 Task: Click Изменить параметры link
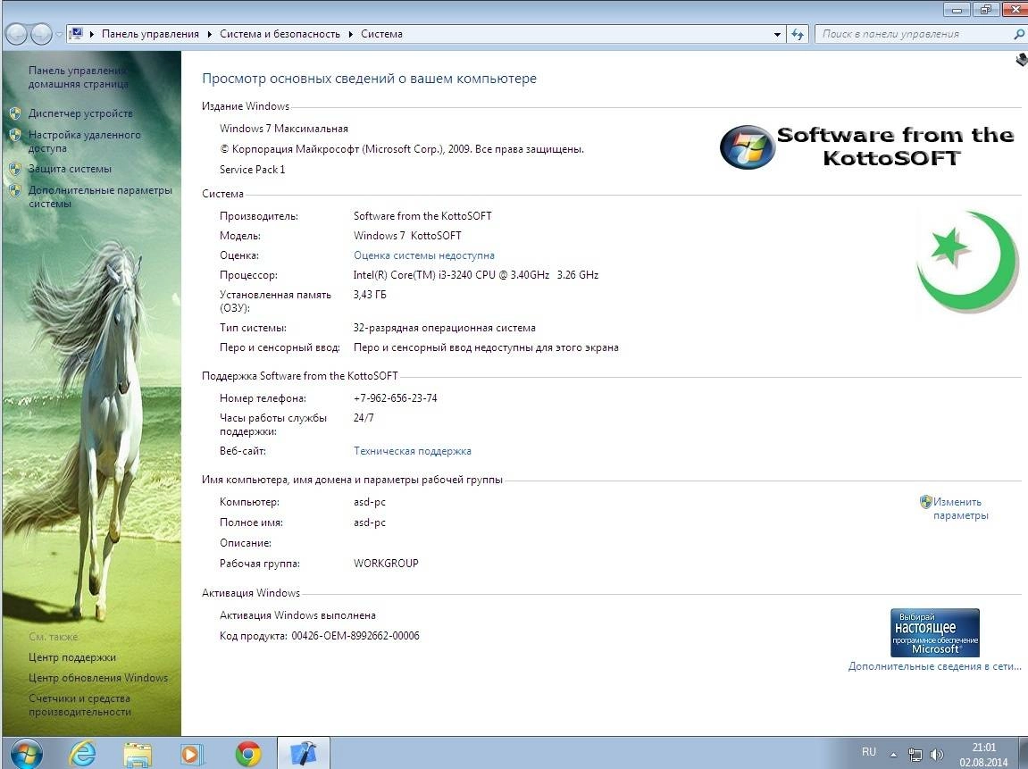960,509
